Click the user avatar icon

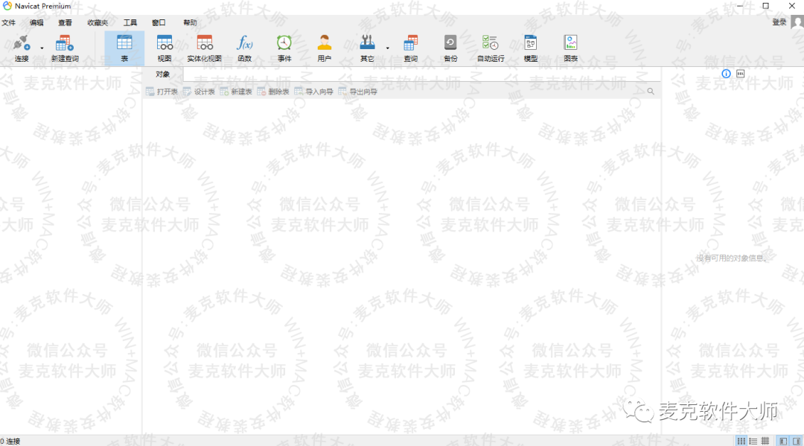point(797,22)
